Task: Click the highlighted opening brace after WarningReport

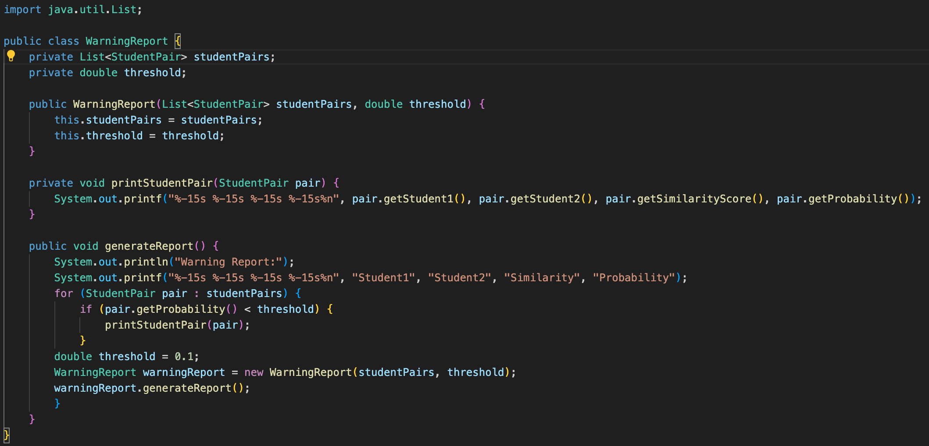Action: (177, 41)
